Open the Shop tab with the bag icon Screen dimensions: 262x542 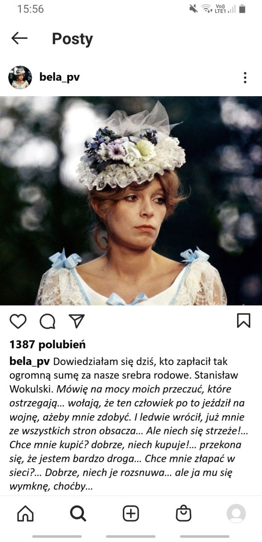(183, 514)
